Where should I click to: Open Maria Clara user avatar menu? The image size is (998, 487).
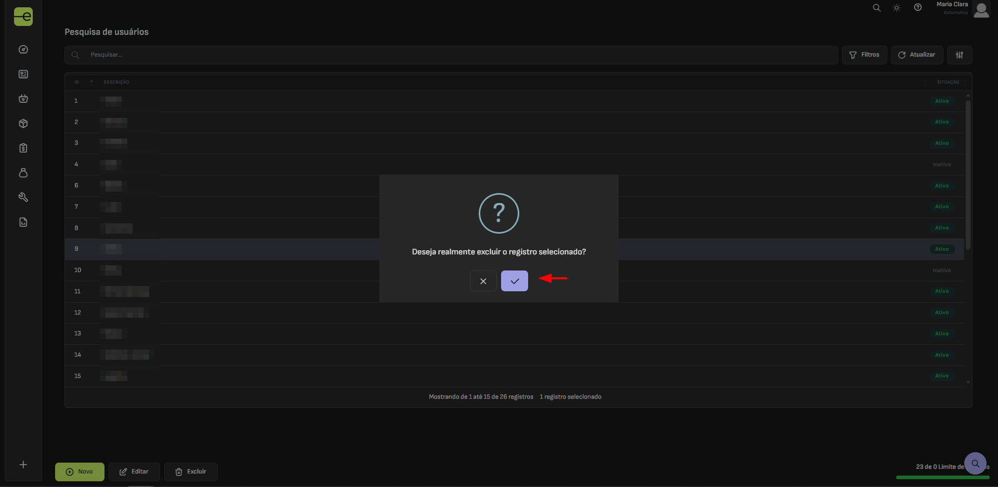(x=981, y=9)
